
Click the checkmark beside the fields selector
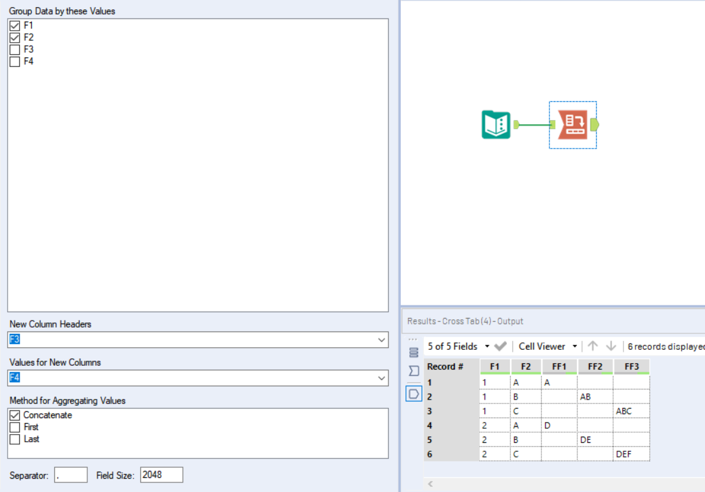501,346
